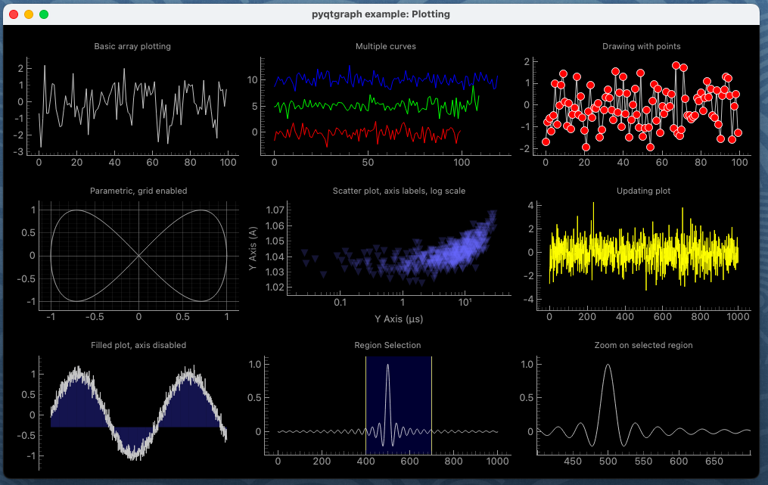Click the 'Y Axis (µs)' bottom axis label
Image resolution: width=768 pixels, height=485 pixels.
tap(399, 319)
